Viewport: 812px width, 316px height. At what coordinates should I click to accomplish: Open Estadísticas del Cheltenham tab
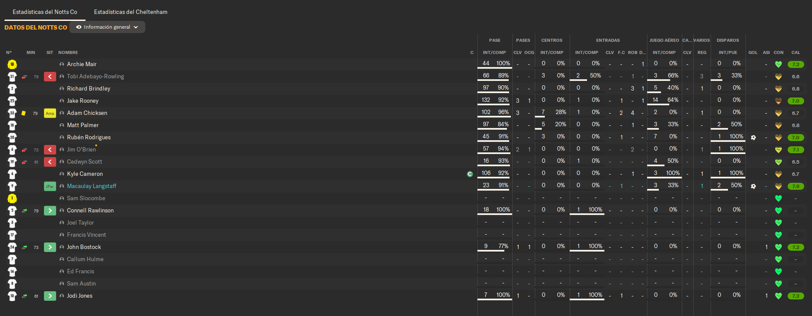pyautogui.click(x=131, y=12)
